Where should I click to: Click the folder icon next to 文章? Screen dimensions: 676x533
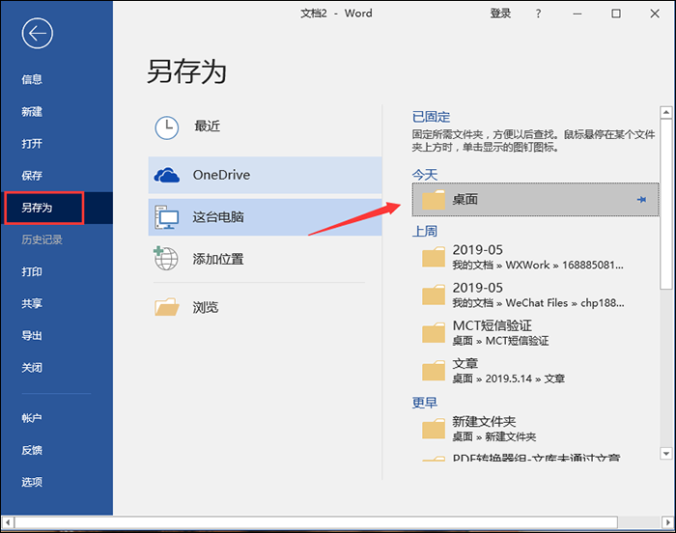434,371
